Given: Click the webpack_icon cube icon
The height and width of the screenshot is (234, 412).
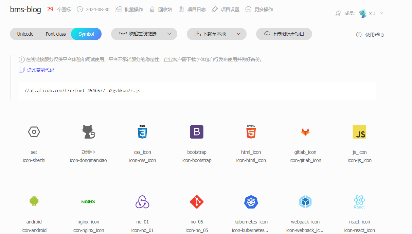Looking at the screenshot, I should 305,202.
